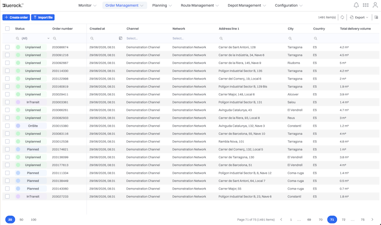This screenshot has width=381, height=225.
Task: Open the user profile icon
Action: coord(375,5)
